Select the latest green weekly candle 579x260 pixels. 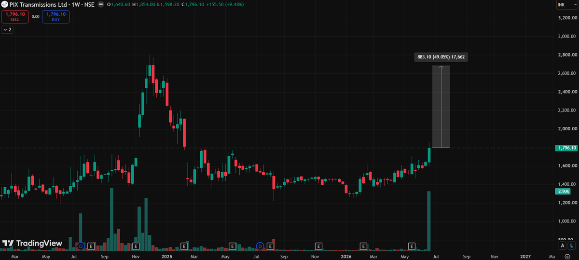pos(429,154)
